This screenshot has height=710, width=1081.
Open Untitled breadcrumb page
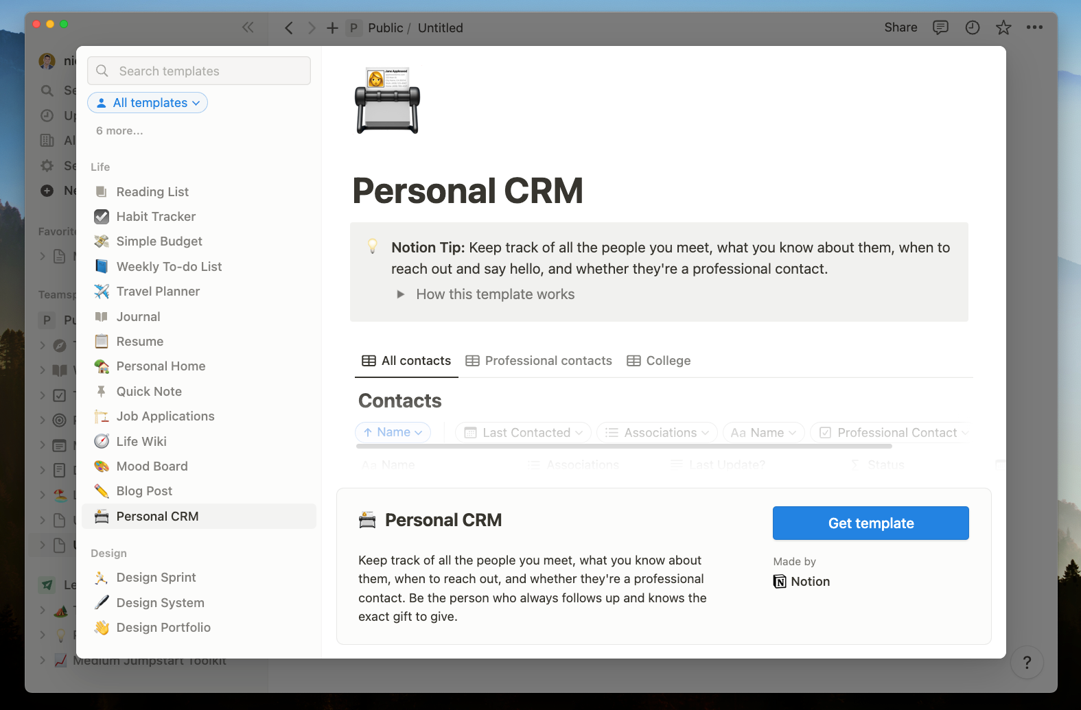tap(441, 27)
